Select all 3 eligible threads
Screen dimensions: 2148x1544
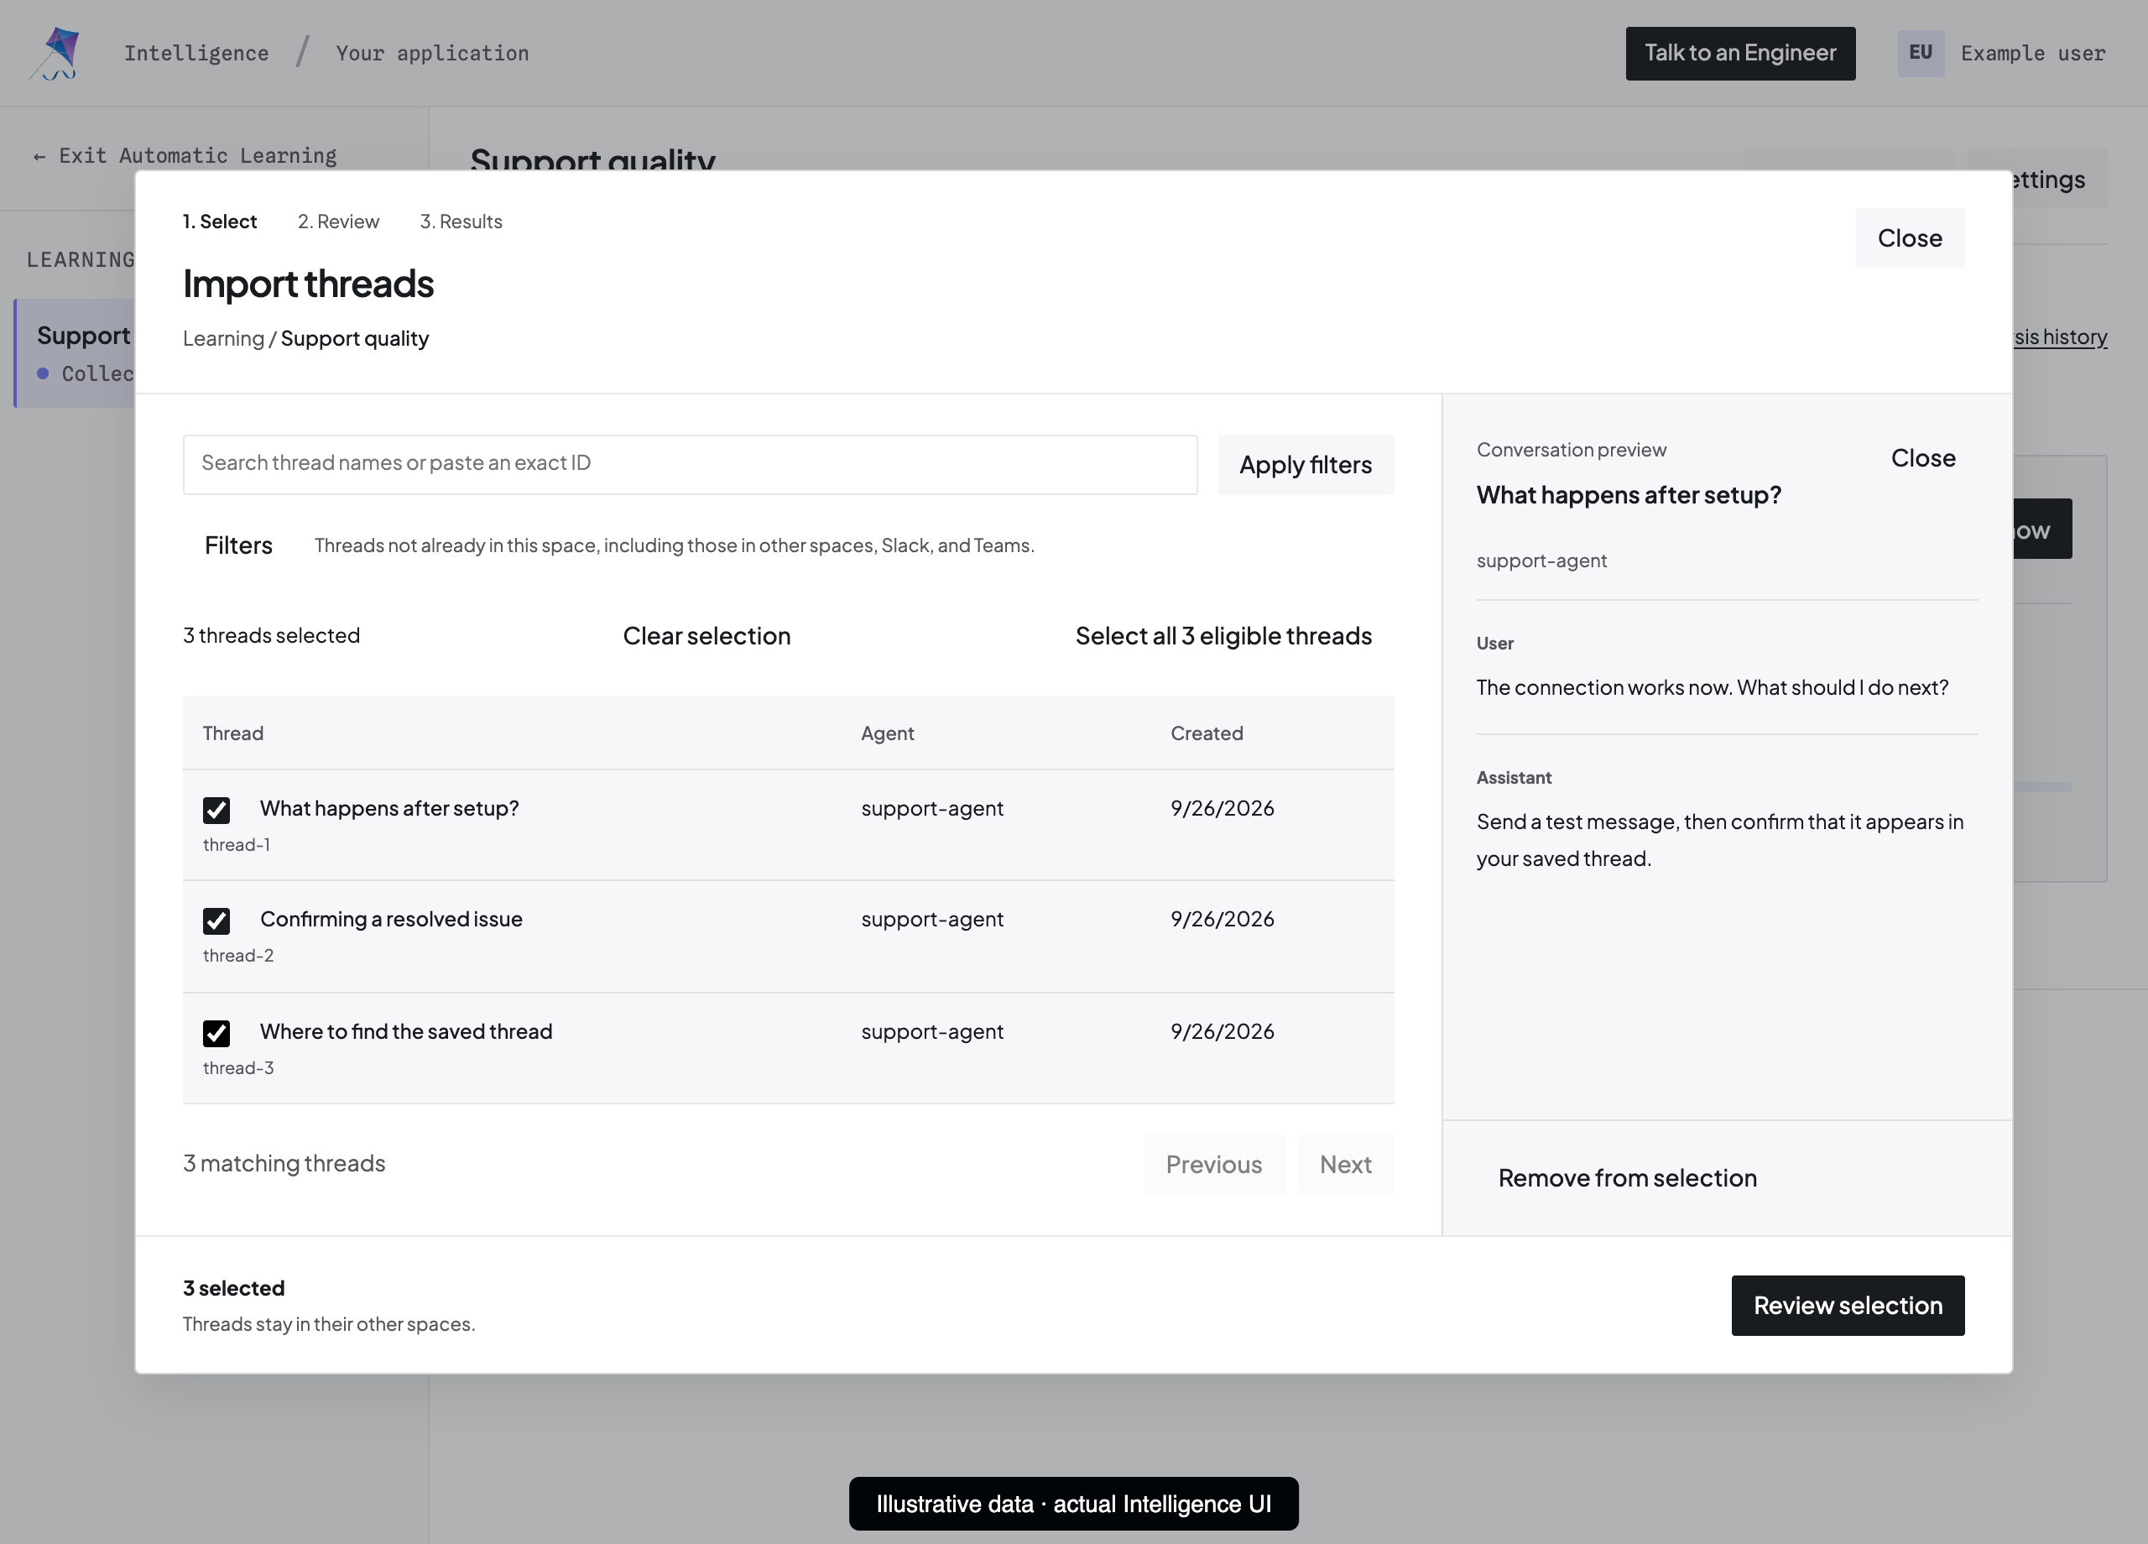[1223, 635]
